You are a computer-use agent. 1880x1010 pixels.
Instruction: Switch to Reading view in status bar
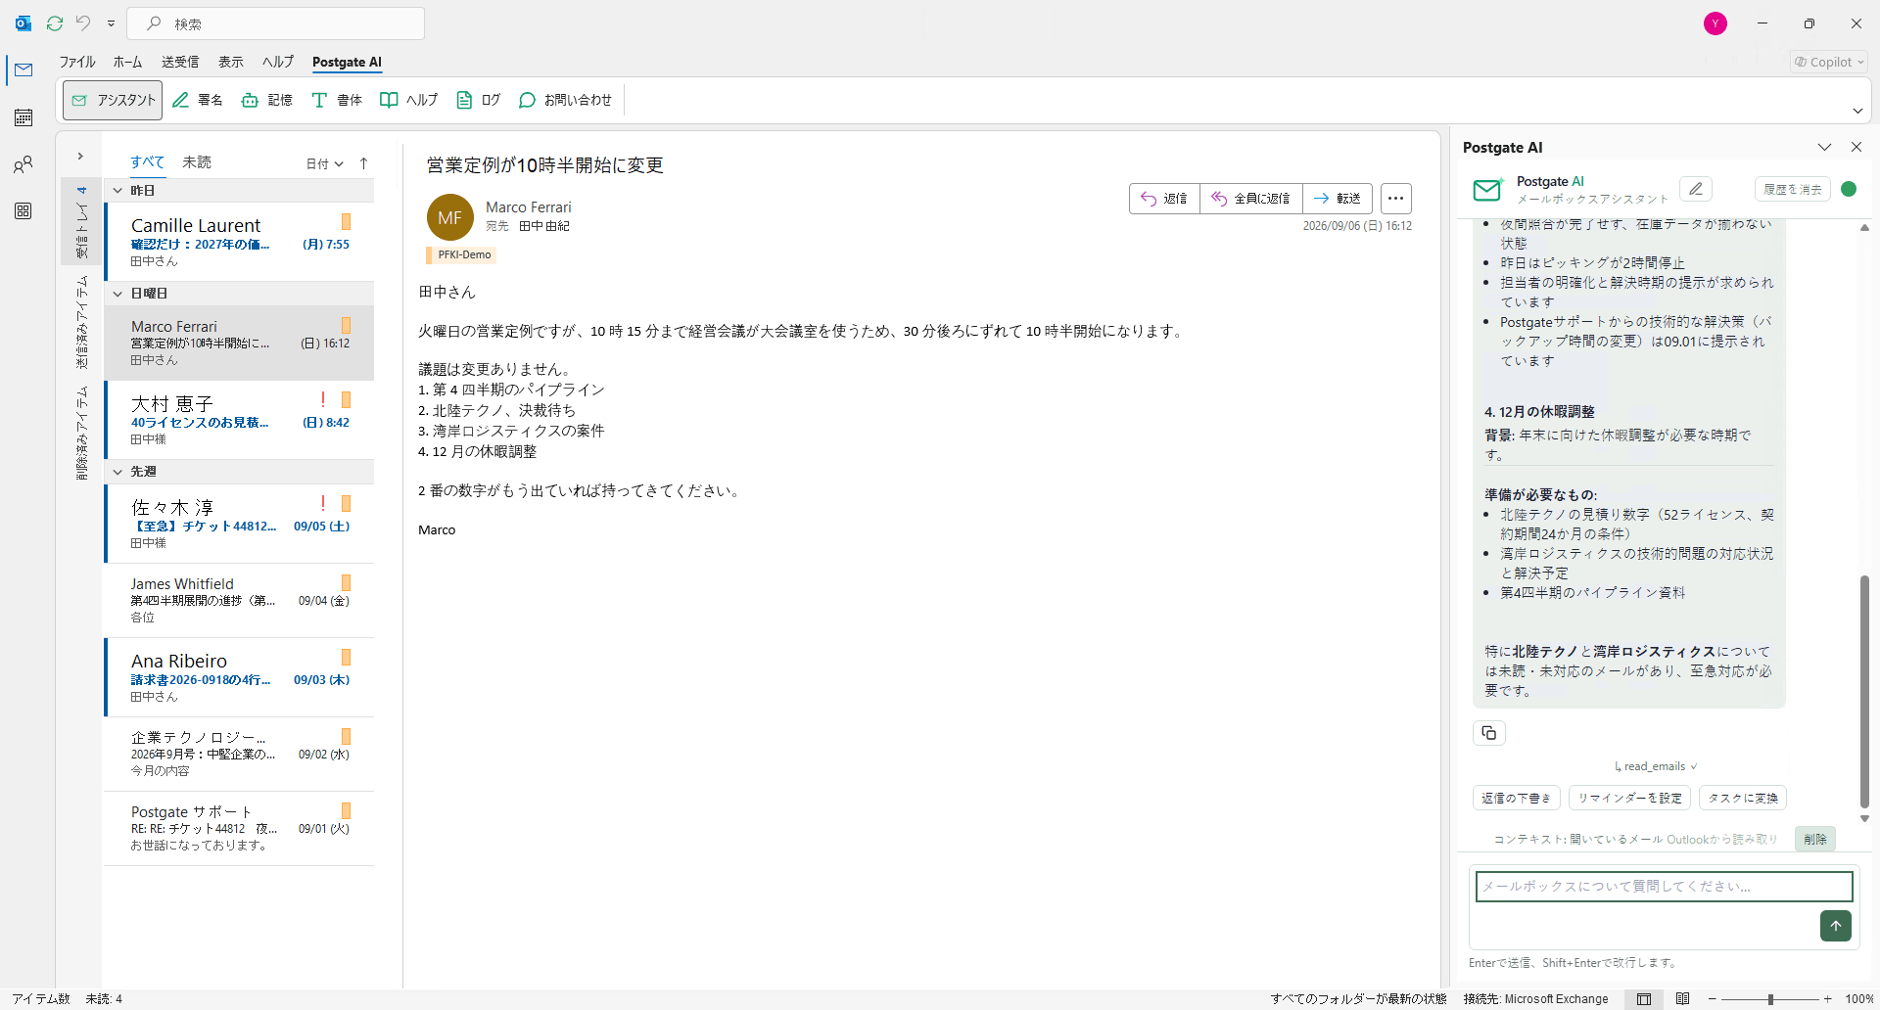(x=1682, y=999)
